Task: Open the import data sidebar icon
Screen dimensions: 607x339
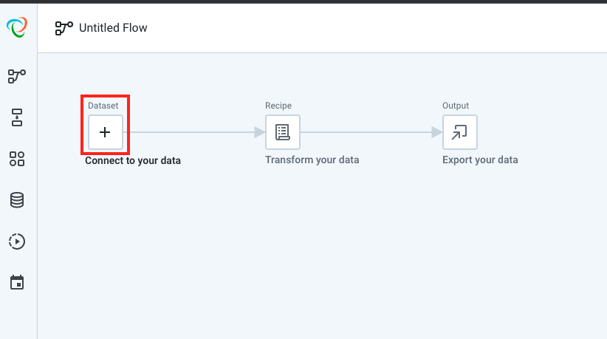Action: point(17,117)
